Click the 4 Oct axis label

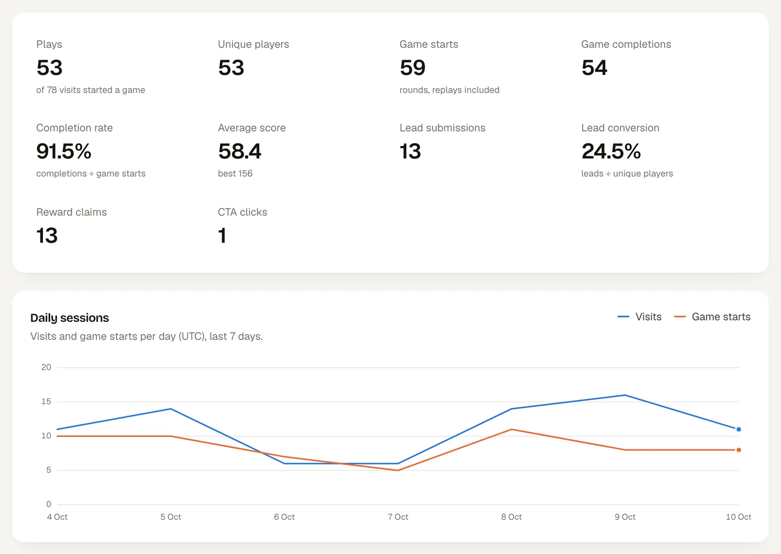point(57,517)
